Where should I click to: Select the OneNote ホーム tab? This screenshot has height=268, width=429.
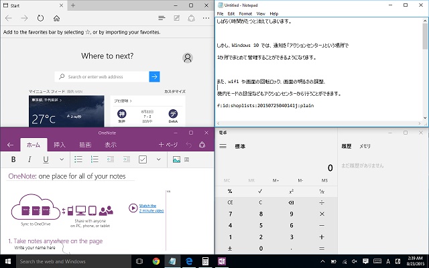click(x=34, y=145)
